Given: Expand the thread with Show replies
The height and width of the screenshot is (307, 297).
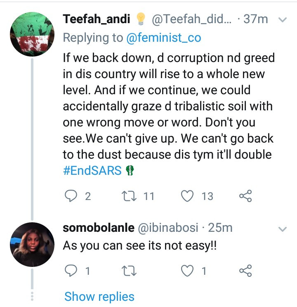Looking at the screenshot, I should point(99,296).
